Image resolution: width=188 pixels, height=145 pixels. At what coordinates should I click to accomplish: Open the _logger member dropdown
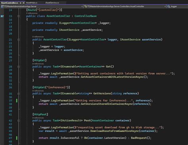[x=177, y=6]
